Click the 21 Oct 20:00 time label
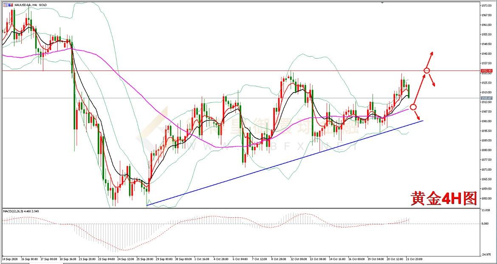Image resolution: width=497 pixels, height=264 pixels. click(414, 258)
